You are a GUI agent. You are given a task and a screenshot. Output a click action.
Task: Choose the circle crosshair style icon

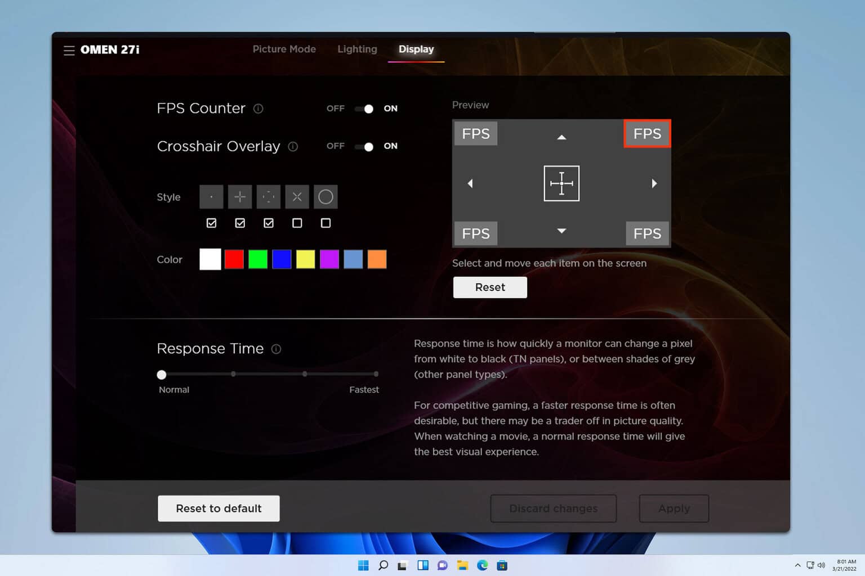326,197
